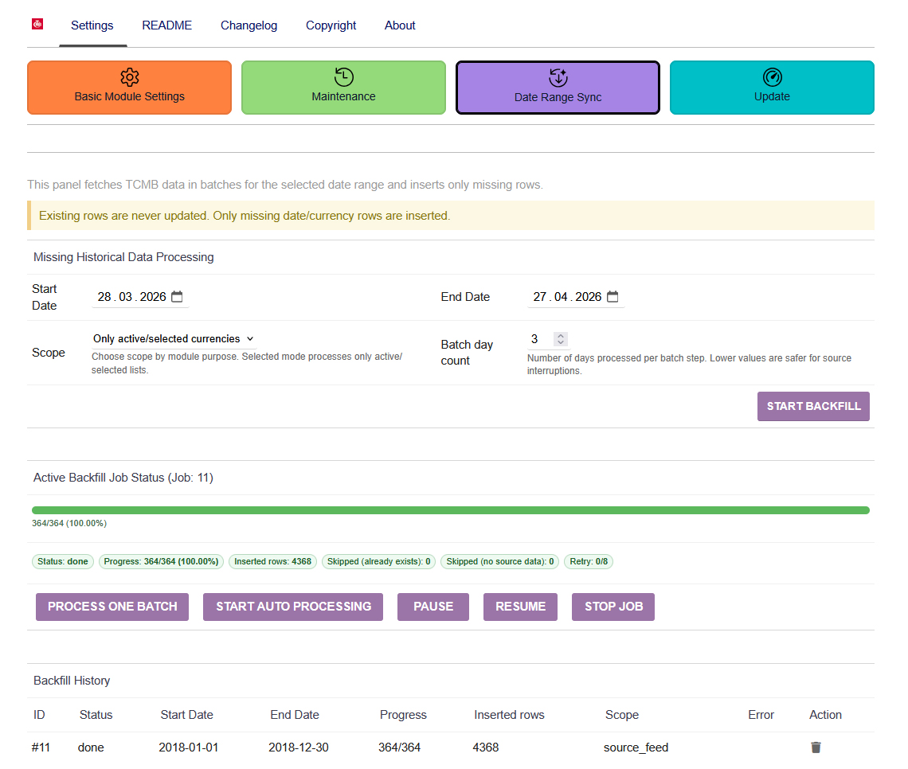Select the Date Range Sync icon
Viewport: 908px width, 769px height.
click(558, 77)
